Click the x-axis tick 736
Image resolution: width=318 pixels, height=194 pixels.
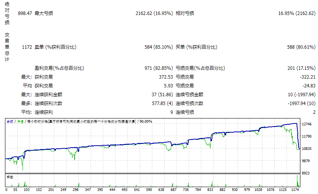click(x=186, y=190)
